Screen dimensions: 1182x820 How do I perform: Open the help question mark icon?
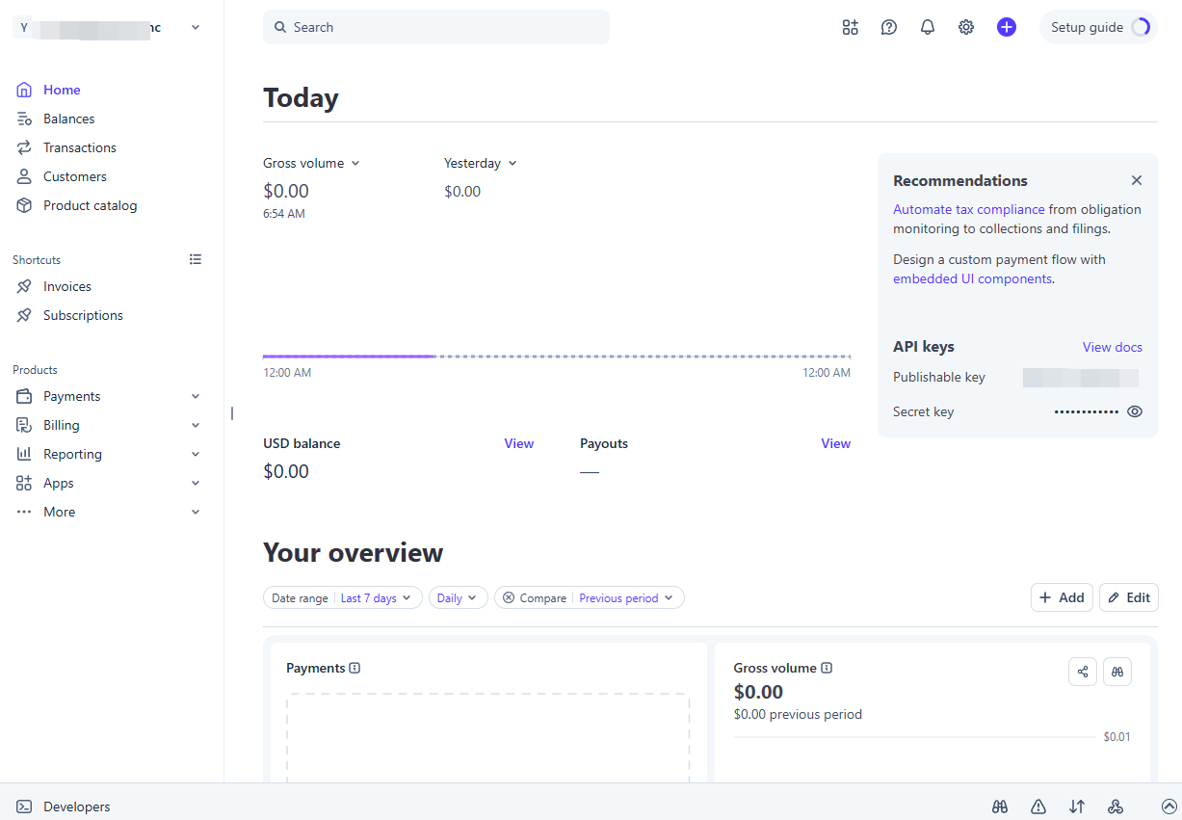pyautogui.click(x=889, y=27)
